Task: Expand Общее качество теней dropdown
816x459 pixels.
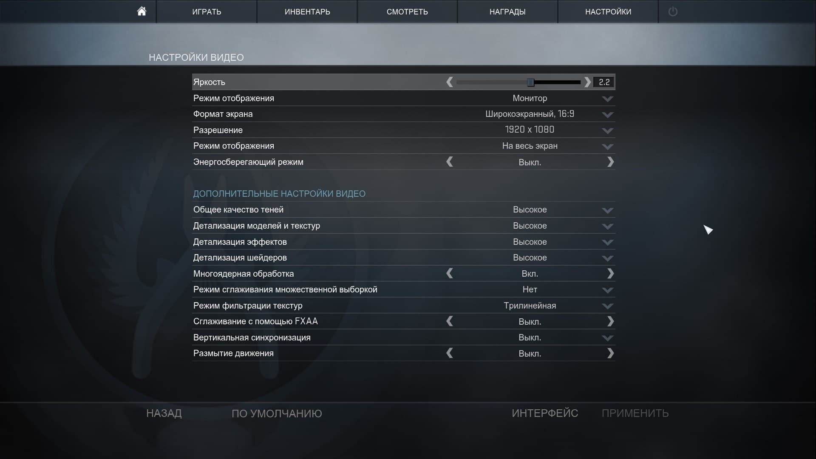Action: pos(607,210)
